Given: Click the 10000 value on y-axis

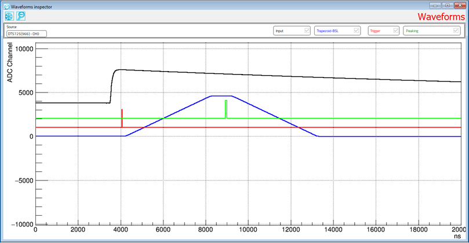Looking at the screenshot, I should [x=24, y=49].
